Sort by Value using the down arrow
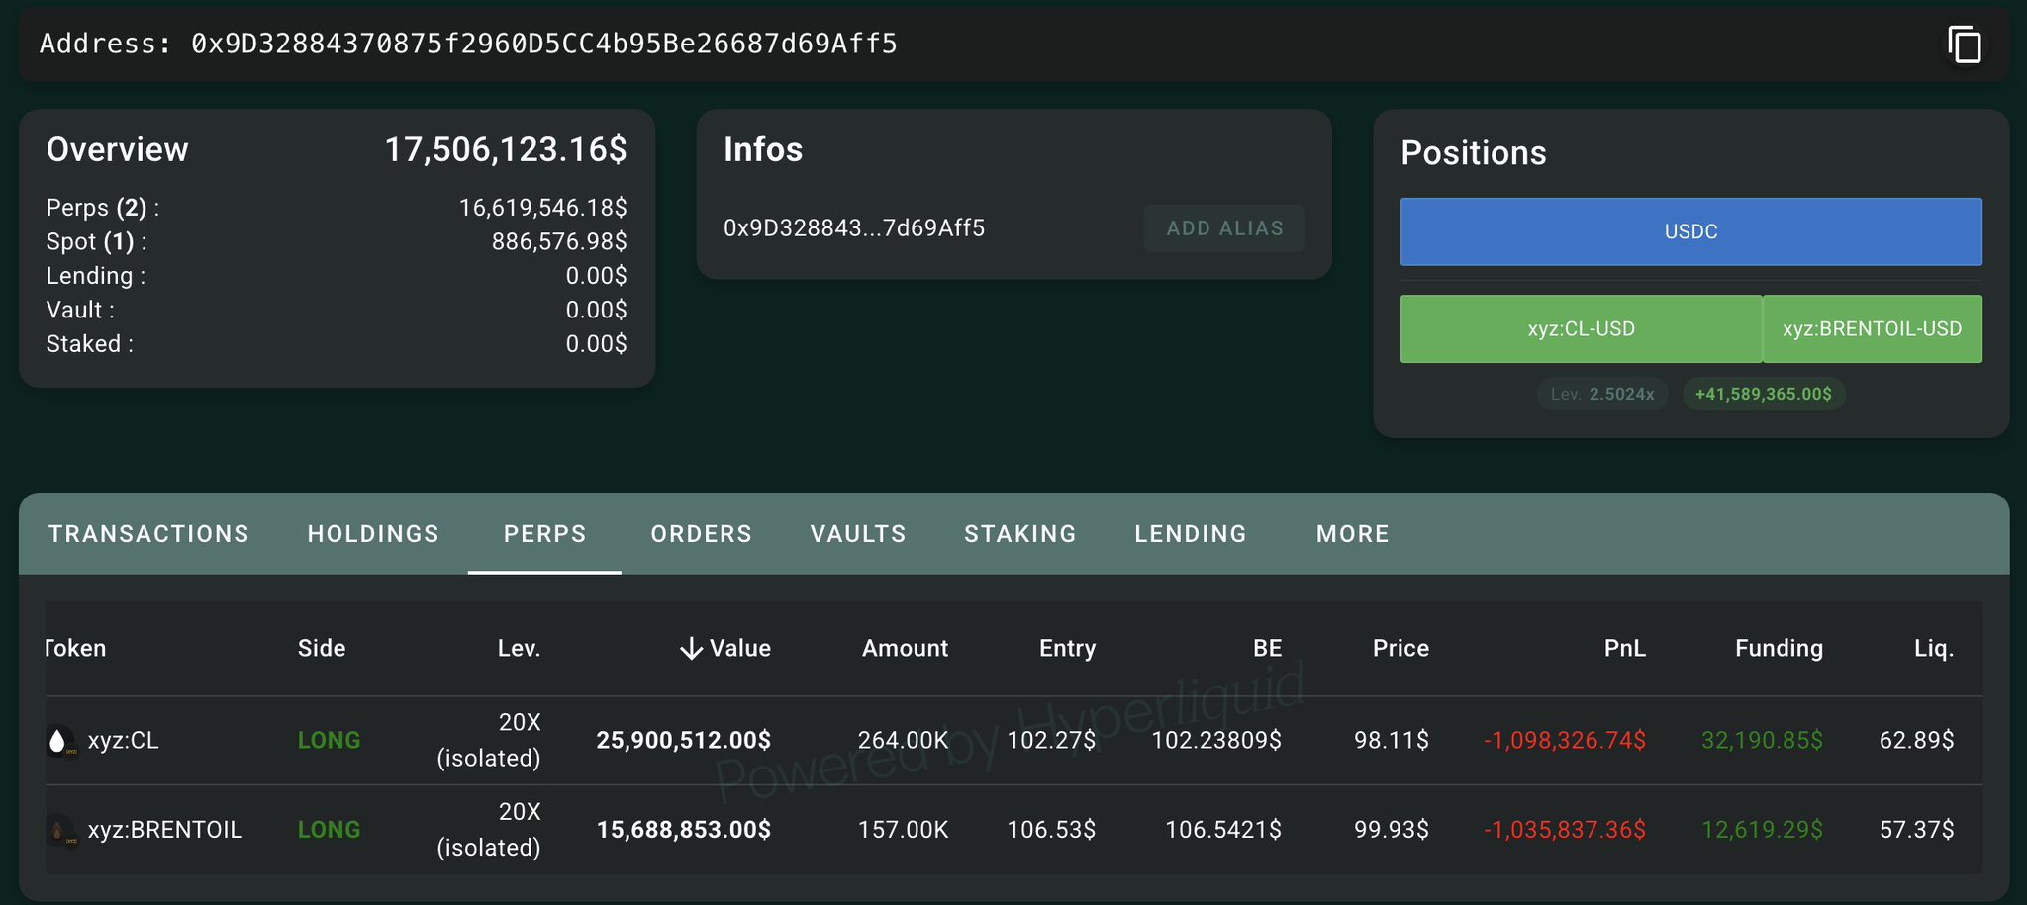The height and width of the screenshot is (905, 2027). [x=692, y=649]
